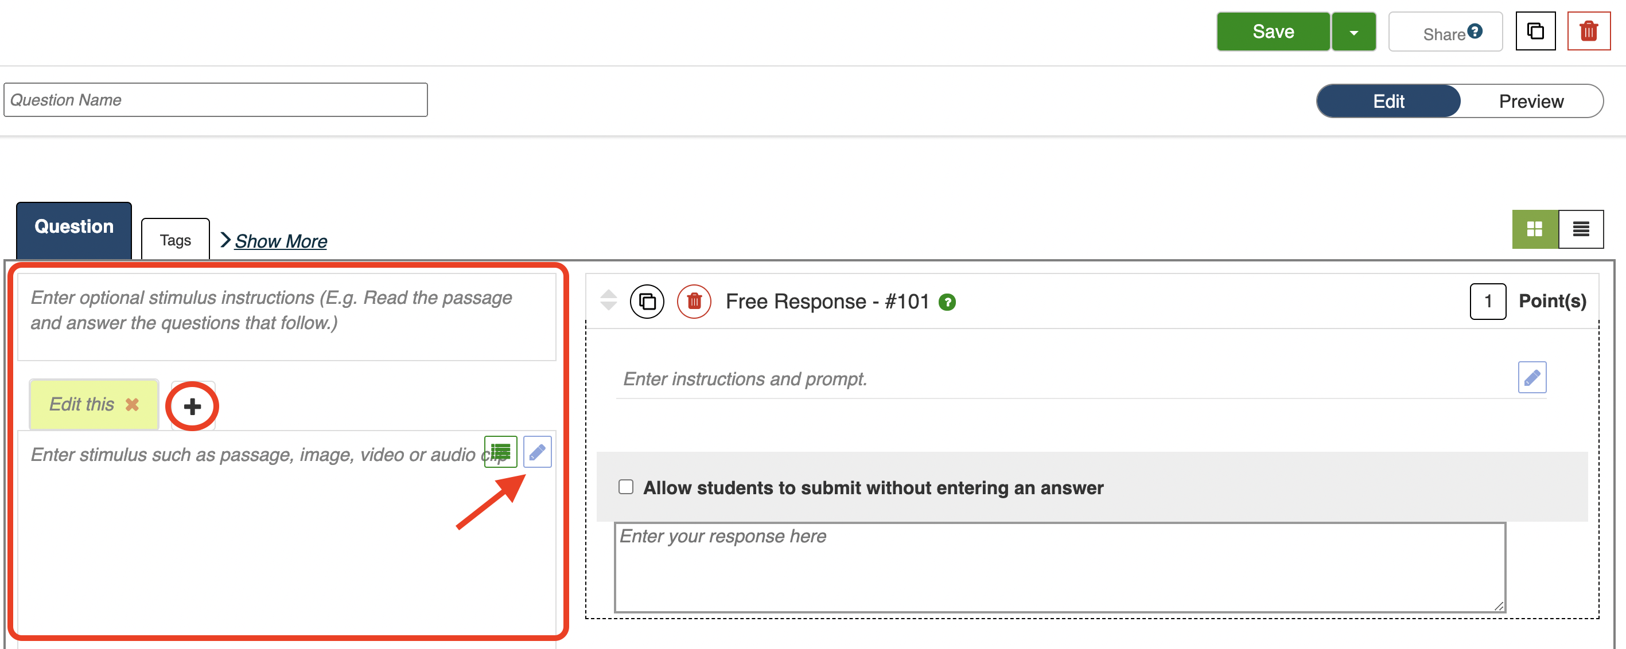
Task: Enable allow students to submit without answer
Action: pyautogui.click(x=625, y=487)
